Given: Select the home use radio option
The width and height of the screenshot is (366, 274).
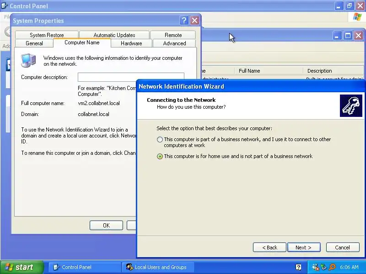Looking at the screenshot, I should [x=160, y=156].
